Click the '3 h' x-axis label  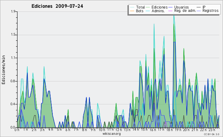pos(42,130)
